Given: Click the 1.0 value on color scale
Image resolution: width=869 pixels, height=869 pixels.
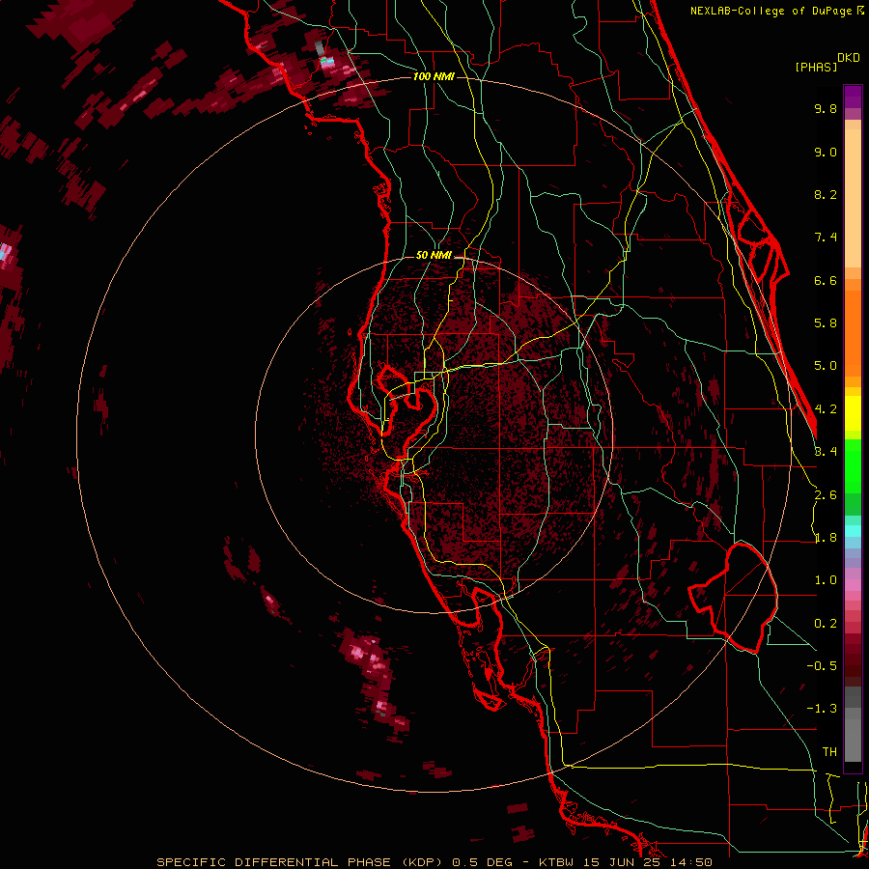Looking at the screenshot, I should click(826, 580).
